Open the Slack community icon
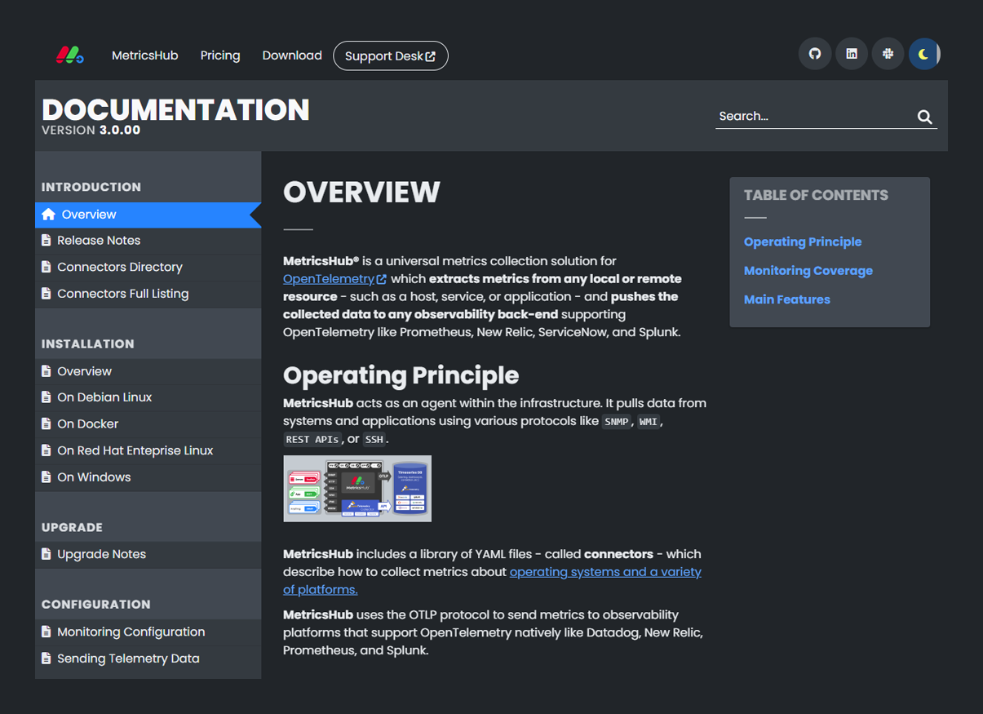 point(888,54)
